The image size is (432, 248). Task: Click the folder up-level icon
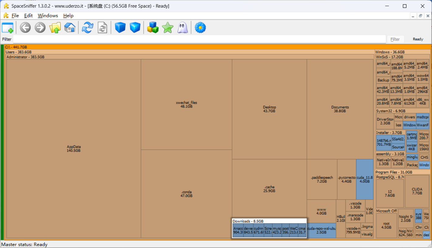55,28
